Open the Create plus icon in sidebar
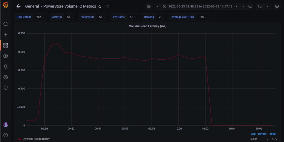The width and height of the screenshot is (284, 142). click(6, 35)
